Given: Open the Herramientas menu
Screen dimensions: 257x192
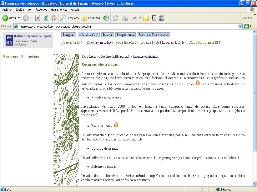Looking at the screenshot, I should point(59,10).
